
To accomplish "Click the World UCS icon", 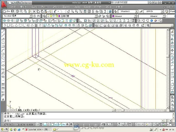I will point(85,21).
